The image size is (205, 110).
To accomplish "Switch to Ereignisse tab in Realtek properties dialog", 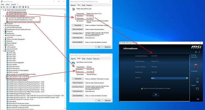I will point(89,5).
